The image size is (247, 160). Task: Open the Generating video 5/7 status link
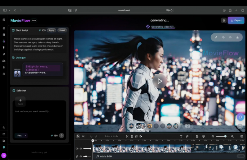pos(163,27)
